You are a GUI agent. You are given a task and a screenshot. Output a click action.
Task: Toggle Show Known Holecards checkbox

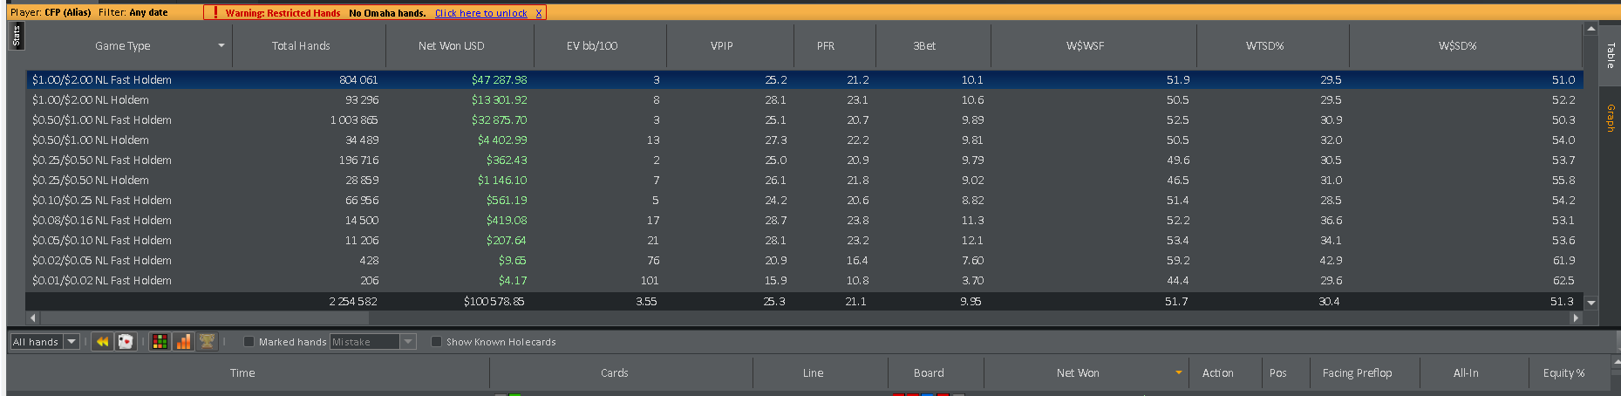[x=436, y=342]
